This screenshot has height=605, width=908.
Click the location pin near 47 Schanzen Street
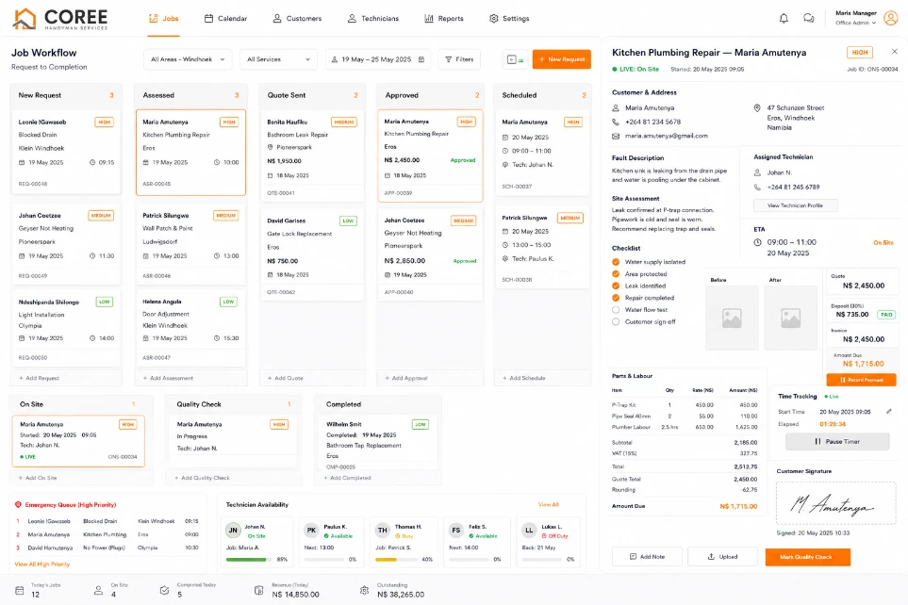757,108
